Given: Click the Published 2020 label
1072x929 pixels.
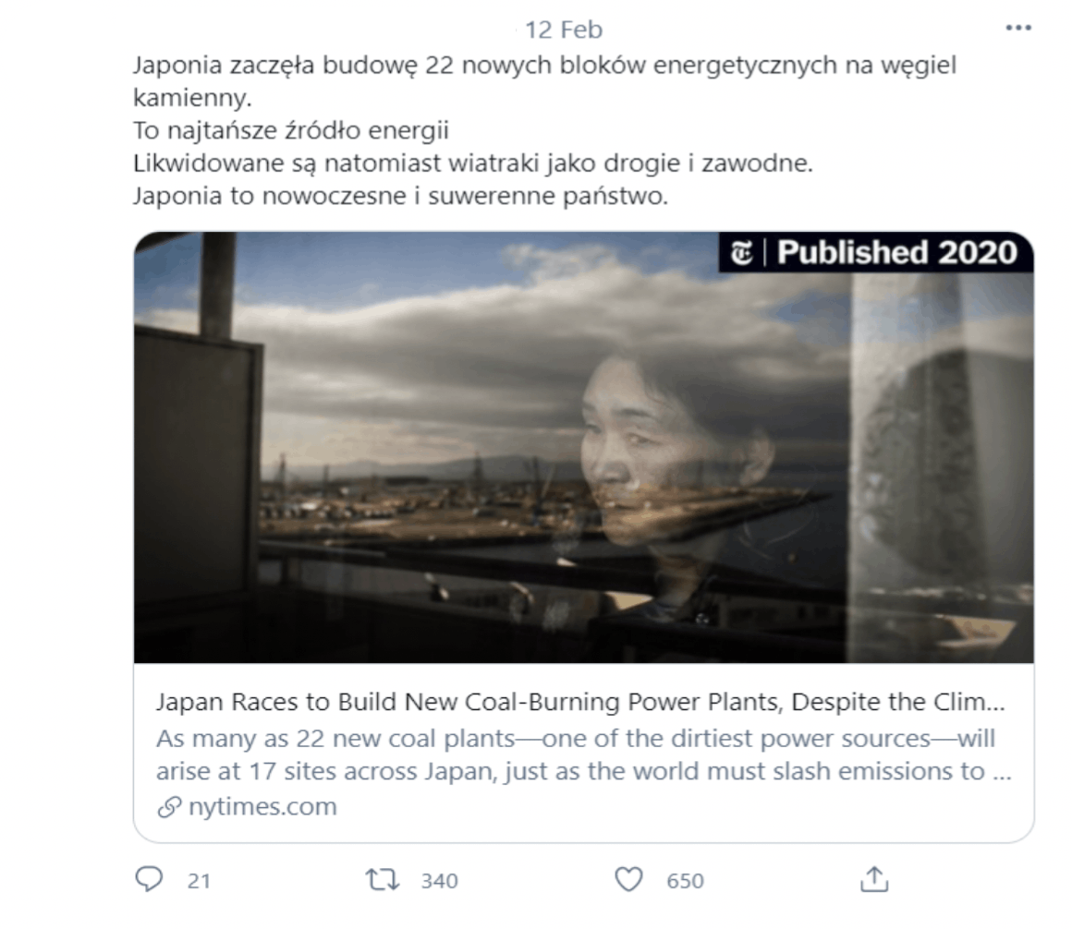Looking at the screenshot, I should point(897,252).
